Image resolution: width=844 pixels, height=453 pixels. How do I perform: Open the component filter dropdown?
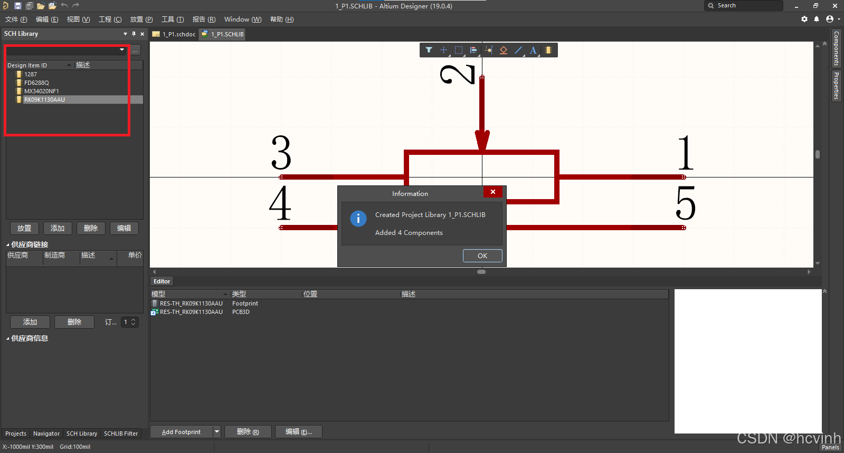122,50
